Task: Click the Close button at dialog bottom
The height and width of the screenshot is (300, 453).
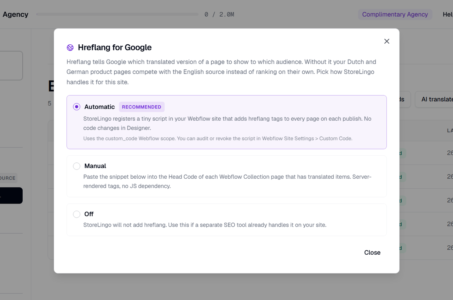Action: [x=372, y=252]
